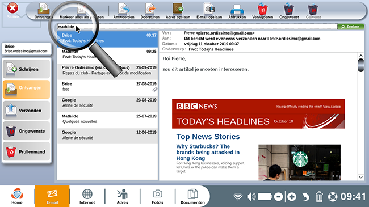Follow the View it online link
Image resolution: width=369 pixels, height=207 pixels.
tap(332, 107)
